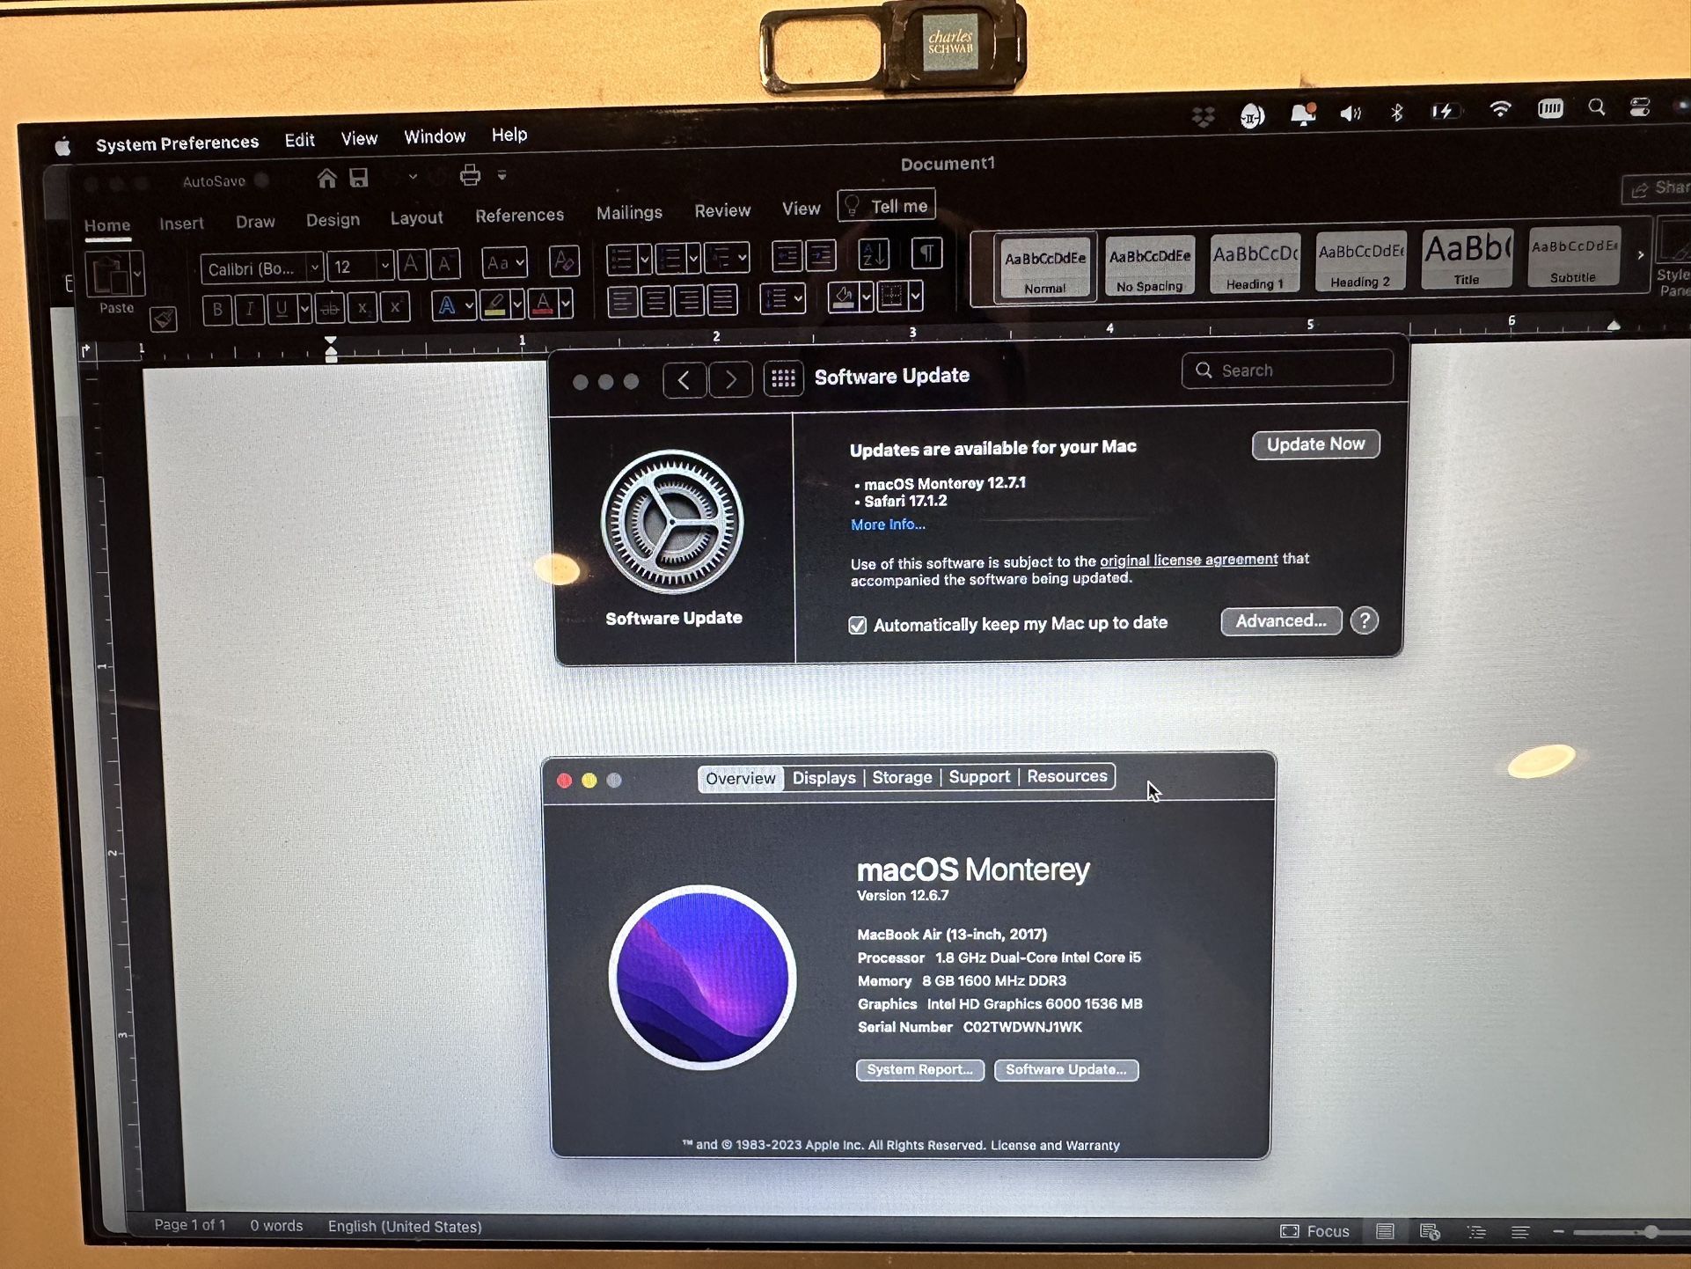Viewport: 1691px width, 1269px height.
Task: Align text right in Word
Action: 689,300
